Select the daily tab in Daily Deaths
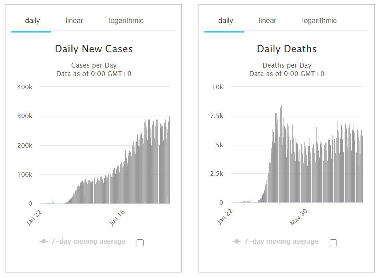 (x=225, y=21)
